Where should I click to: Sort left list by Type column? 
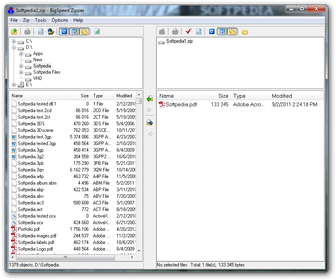tap(102, 96)
